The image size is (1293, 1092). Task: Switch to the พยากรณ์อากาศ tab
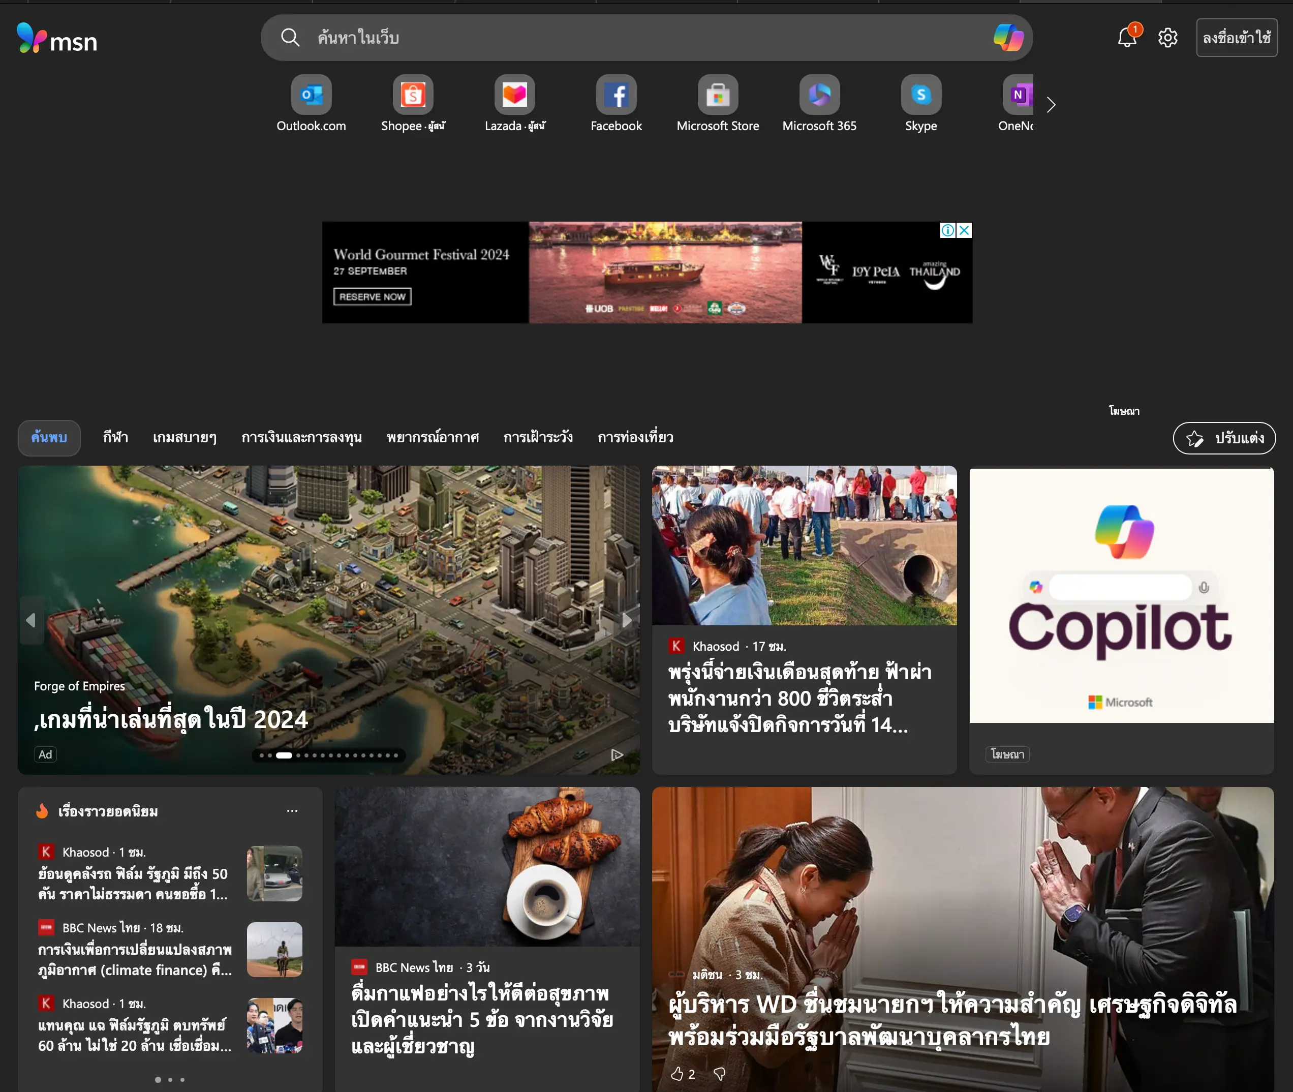pos(433,438)
